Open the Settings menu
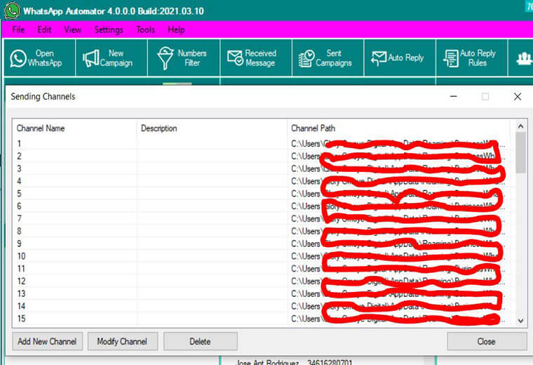This screenshot has width=533, height=365. (109, 30)
